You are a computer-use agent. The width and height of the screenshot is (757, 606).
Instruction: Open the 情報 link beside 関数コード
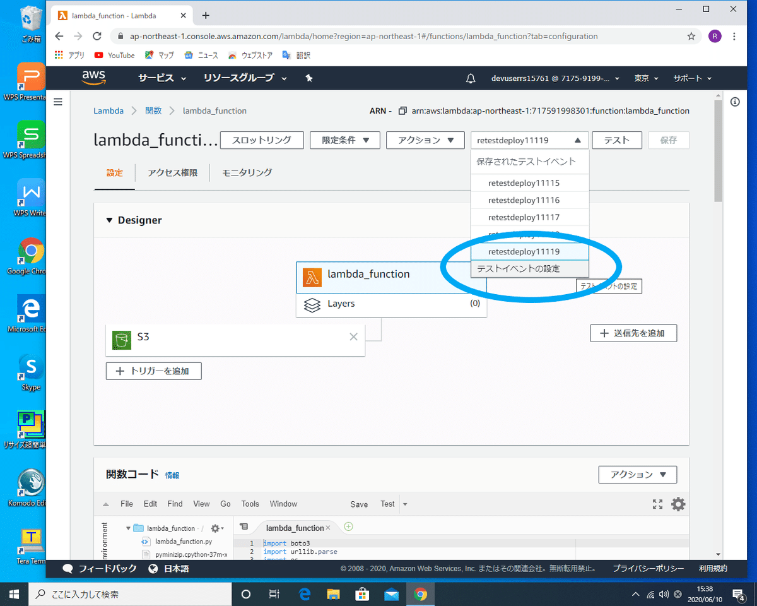tap(172, 475)
